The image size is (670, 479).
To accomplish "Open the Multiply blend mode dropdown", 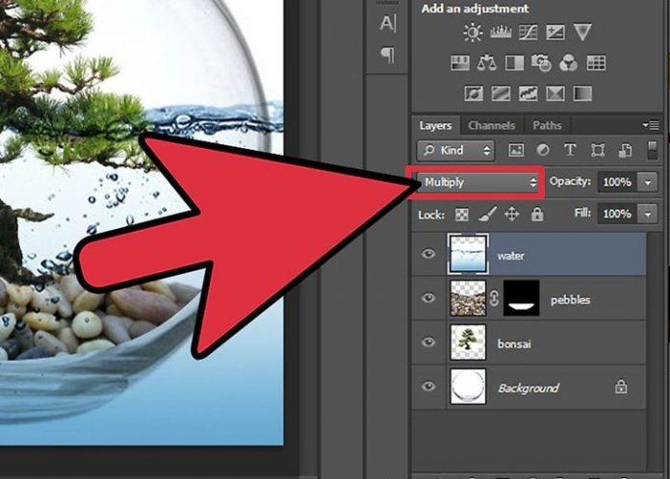I will (x=478, y=182).
